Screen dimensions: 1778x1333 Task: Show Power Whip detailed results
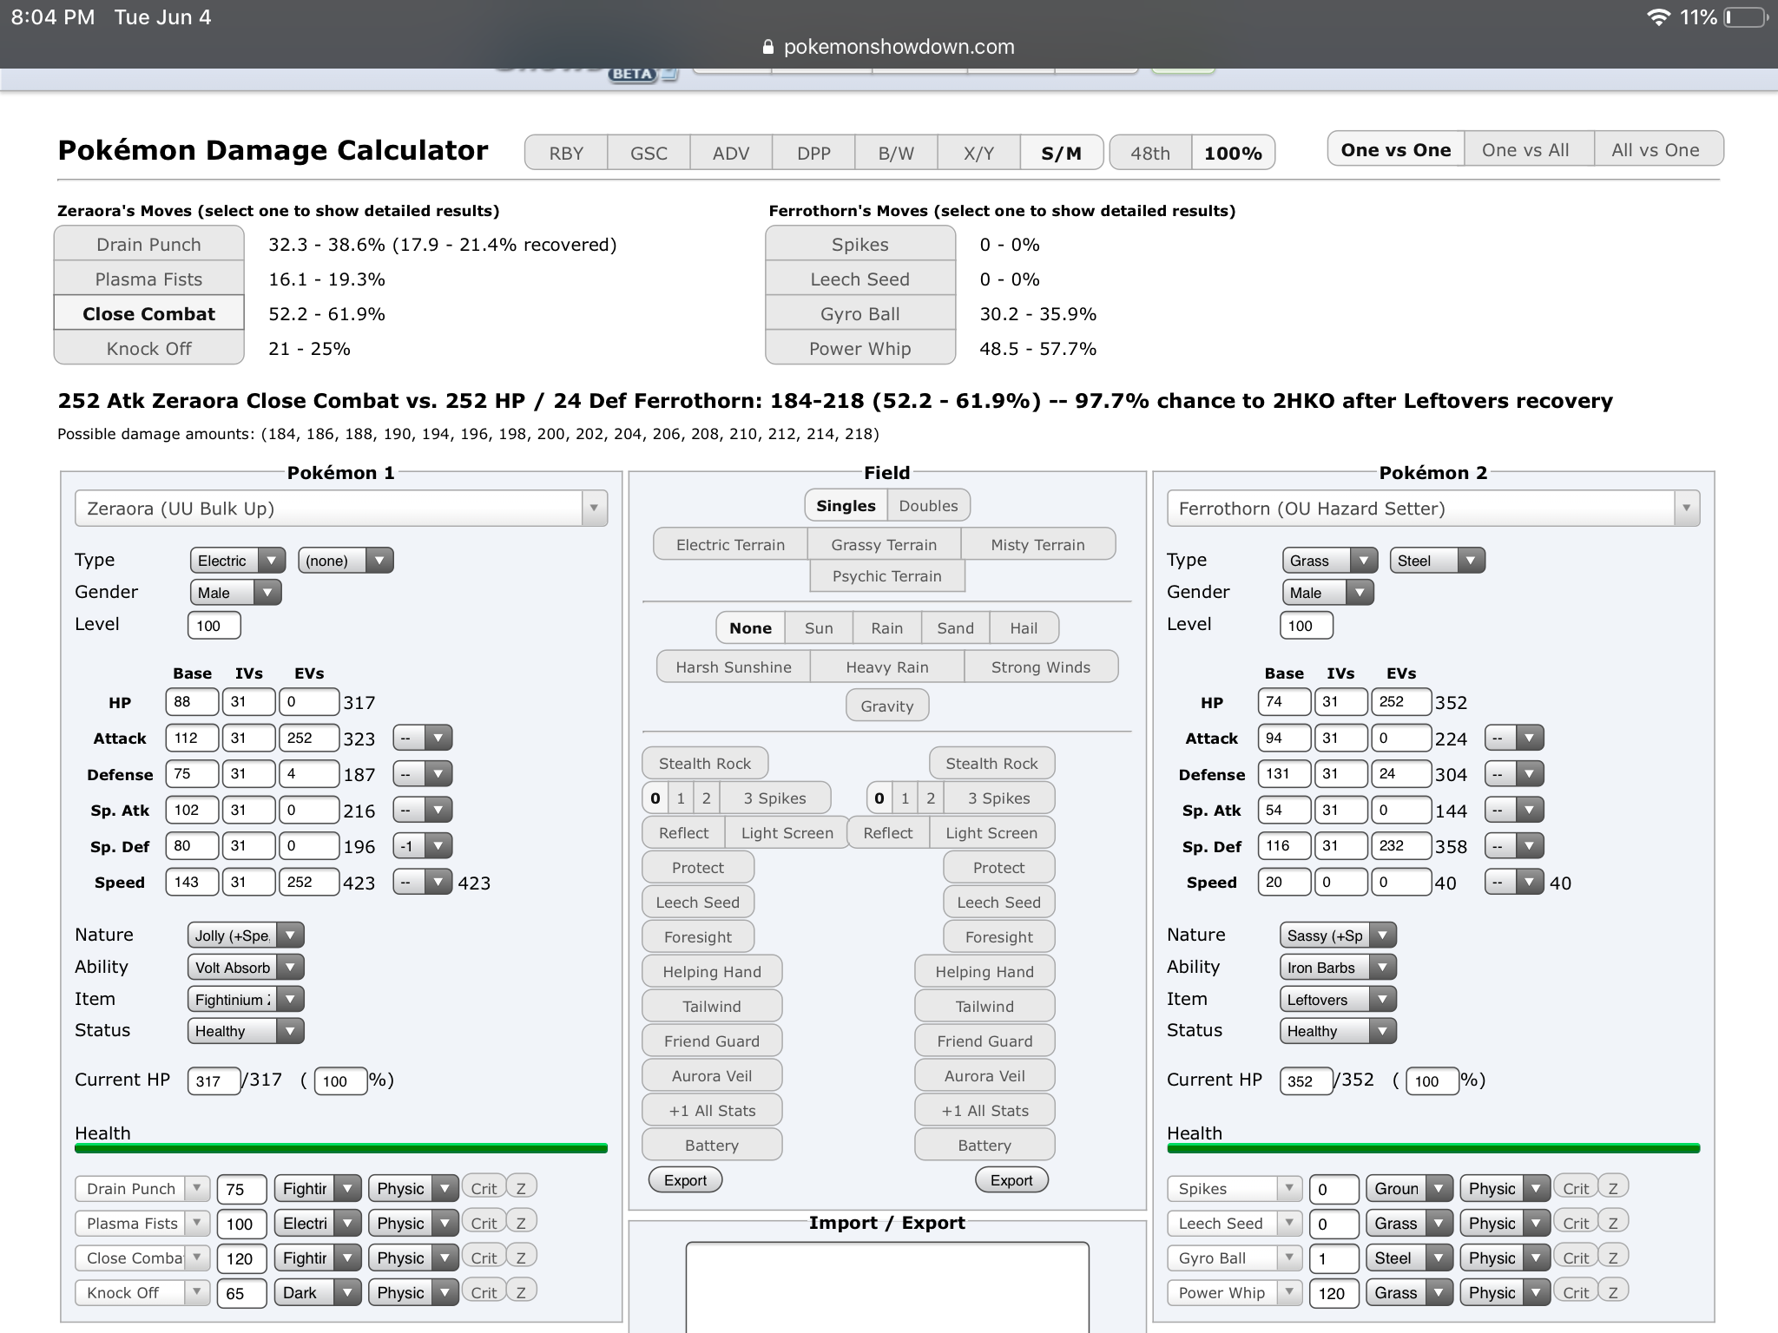click(860, 348)
